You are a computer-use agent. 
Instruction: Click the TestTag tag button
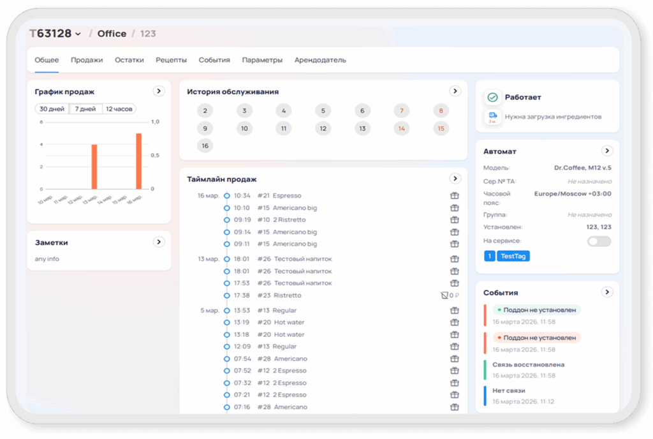(513, 256)
